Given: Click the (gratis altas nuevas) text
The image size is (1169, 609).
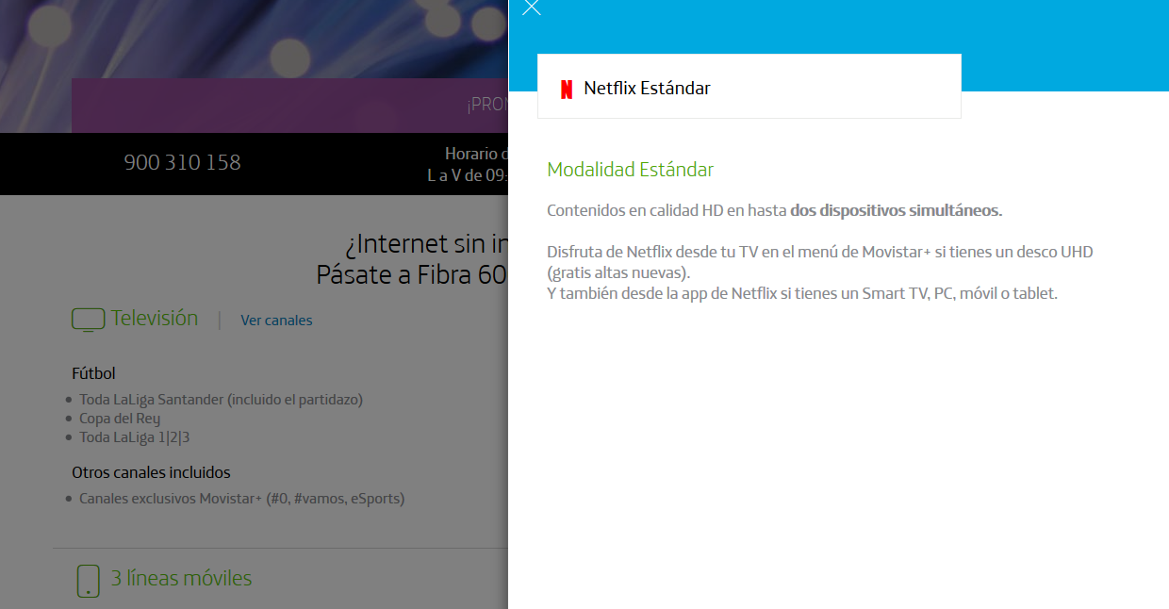Looking at the screenshot, I should (x=618, y=272).
